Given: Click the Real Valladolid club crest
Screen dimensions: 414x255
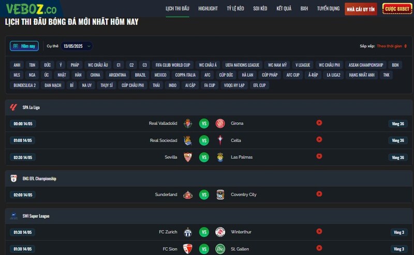Looking at the screenshot, I should 188,123.
